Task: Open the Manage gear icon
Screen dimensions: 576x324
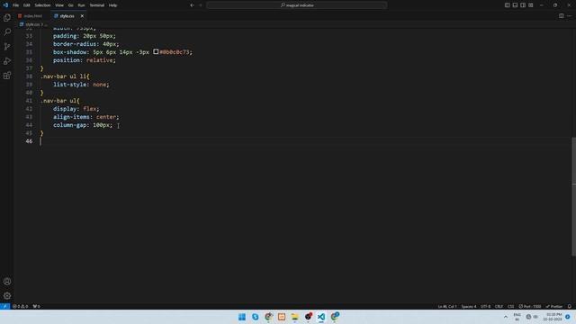Action: (7, 296)
